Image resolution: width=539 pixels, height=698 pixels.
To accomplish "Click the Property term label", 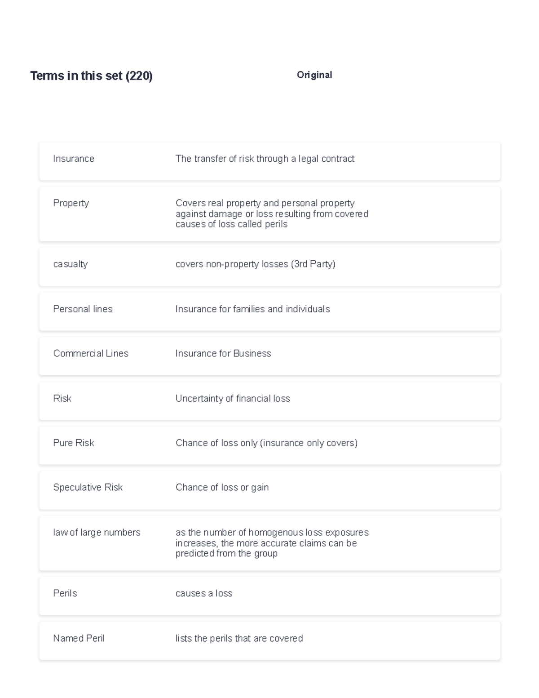I will click(x=71, y=203).
